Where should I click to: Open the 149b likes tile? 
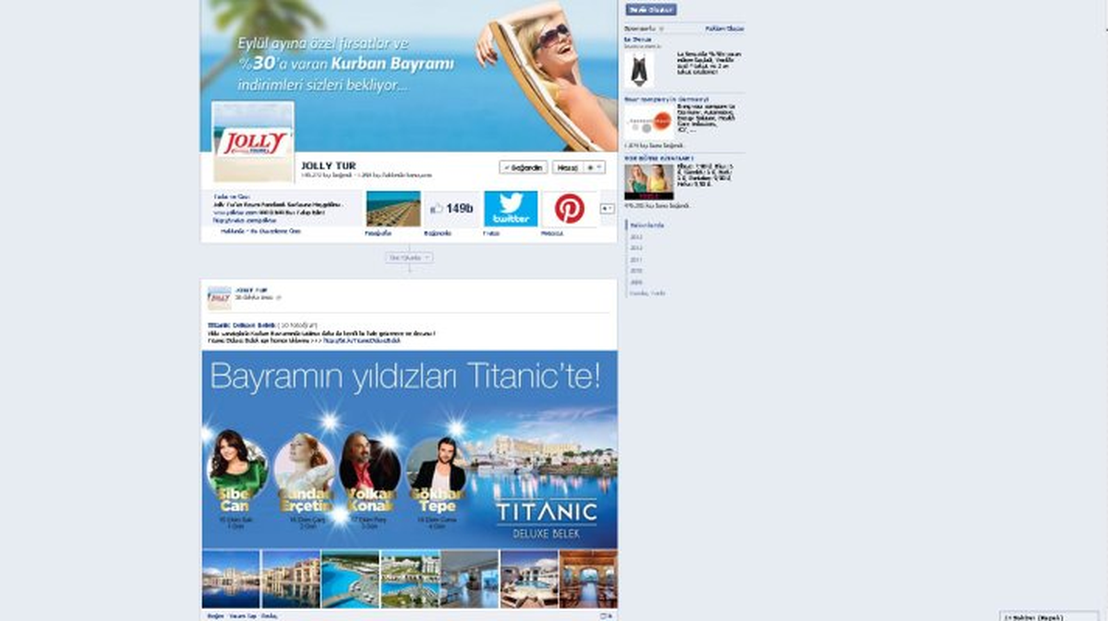452,209
